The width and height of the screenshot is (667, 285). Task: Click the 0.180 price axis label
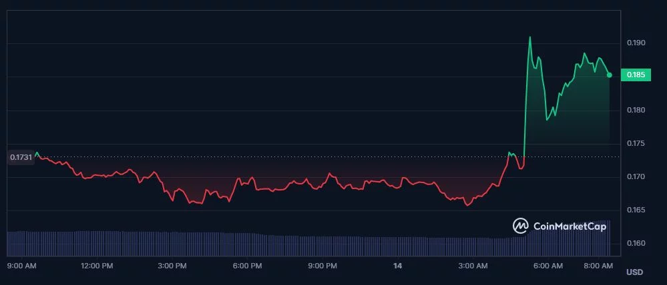click(636, 111)
